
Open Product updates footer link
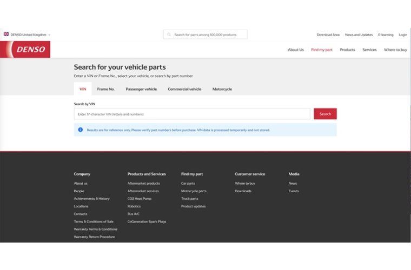click(x=194, y=206)
